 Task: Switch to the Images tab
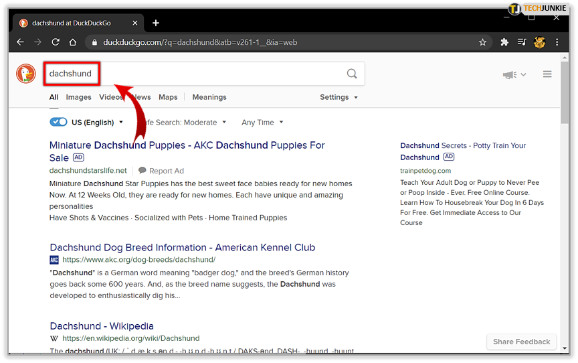(x=78, y=97)
